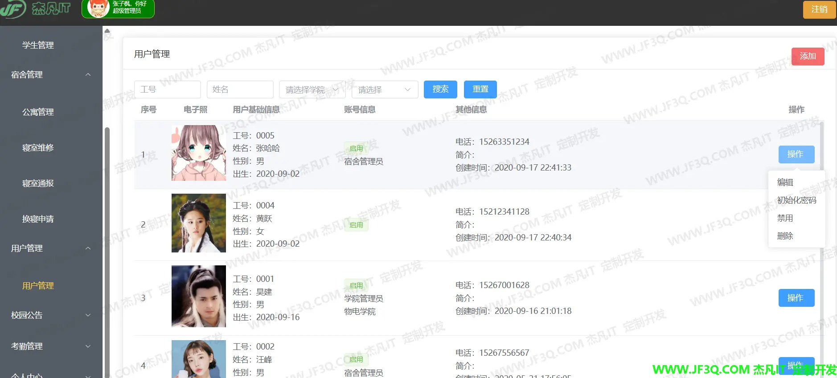837x378 pixels.
Task: Select 编辑 from the action menu
Action: 785,183
